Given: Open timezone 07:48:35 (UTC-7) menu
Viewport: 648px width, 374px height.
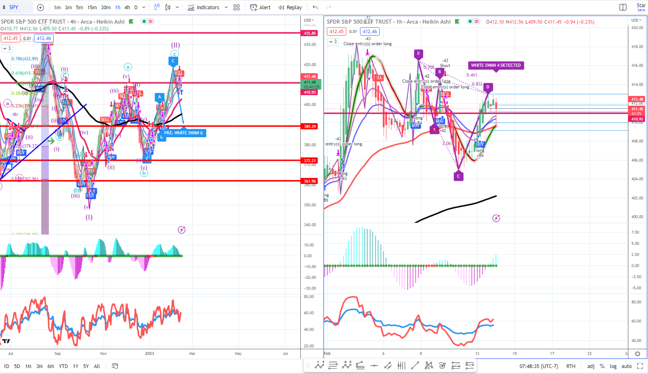Looking at the screenshot, I should pyautogui.click(x=539, y=366).
